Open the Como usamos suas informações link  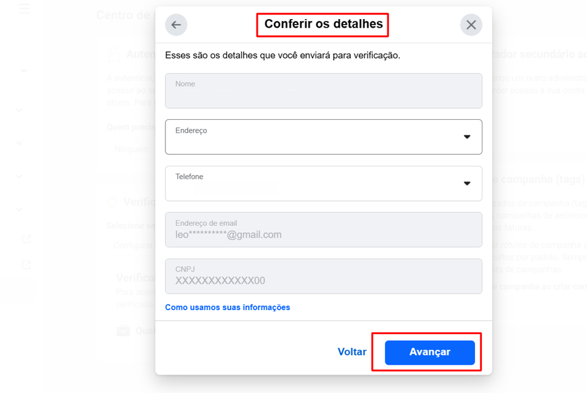tap(227, 307)
